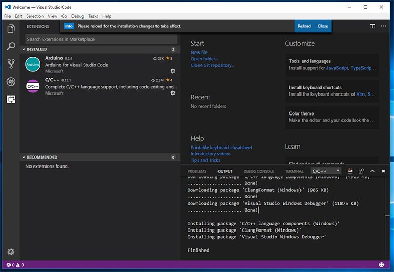This screenshot has height=272, width=394.
Task: Click the Info badge in notification
Action: (69, 26)
